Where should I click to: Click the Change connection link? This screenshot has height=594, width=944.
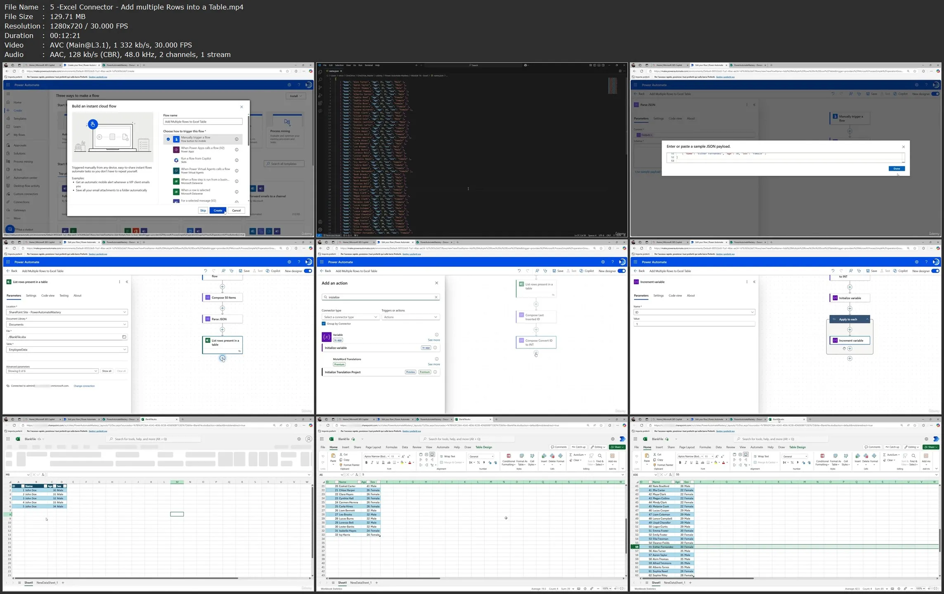tap(84, 386)
